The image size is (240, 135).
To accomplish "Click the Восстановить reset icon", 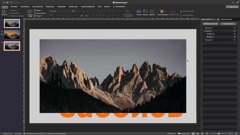I will (x=35, y=13).
